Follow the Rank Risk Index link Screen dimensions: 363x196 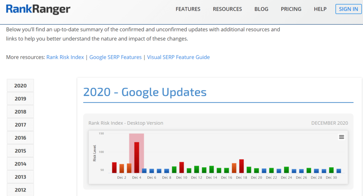click(x=65, y=57)
